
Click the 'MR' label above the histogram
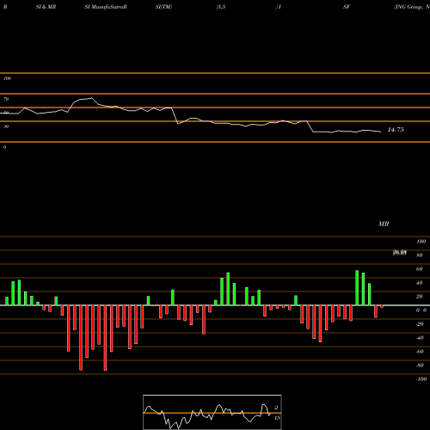pyautogui.click(x=384, y=224)
